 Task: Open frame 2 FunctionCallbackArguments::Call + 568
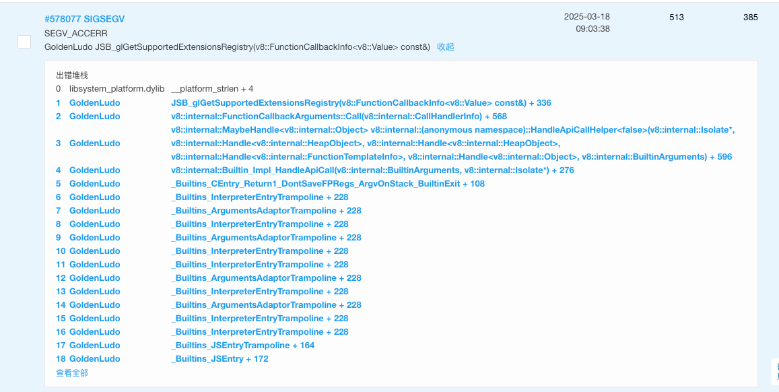click(x=339, y=117)
